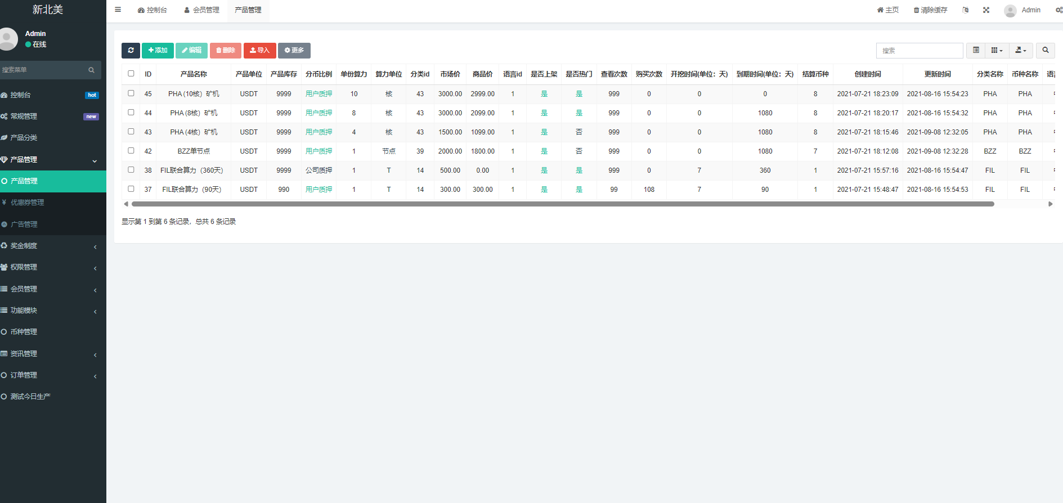Click the sidebar Admin profile avatar

coord(7,39)
